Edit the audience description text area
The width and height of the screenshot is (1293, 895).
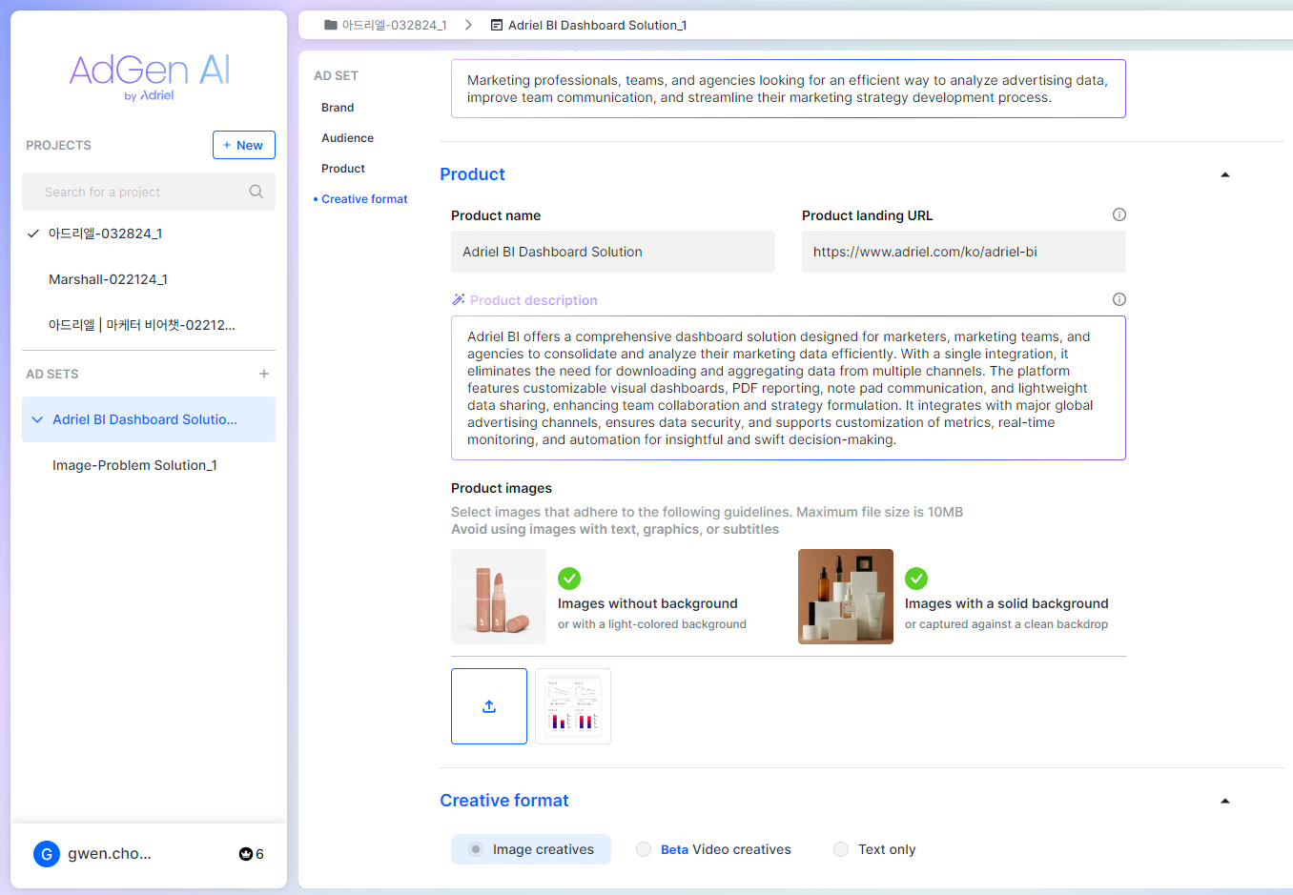tap(789, 89)
